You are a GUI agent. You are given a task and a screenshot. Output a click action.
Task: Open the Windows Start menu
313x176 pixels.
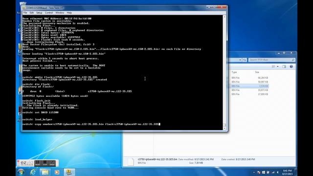pos(21,172)
